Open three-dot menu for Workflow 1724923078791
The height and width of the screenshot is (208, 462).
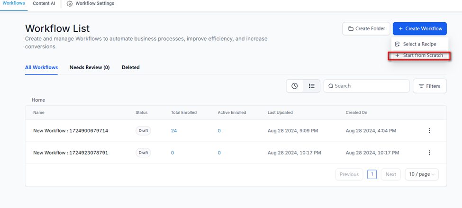[429, 153]
